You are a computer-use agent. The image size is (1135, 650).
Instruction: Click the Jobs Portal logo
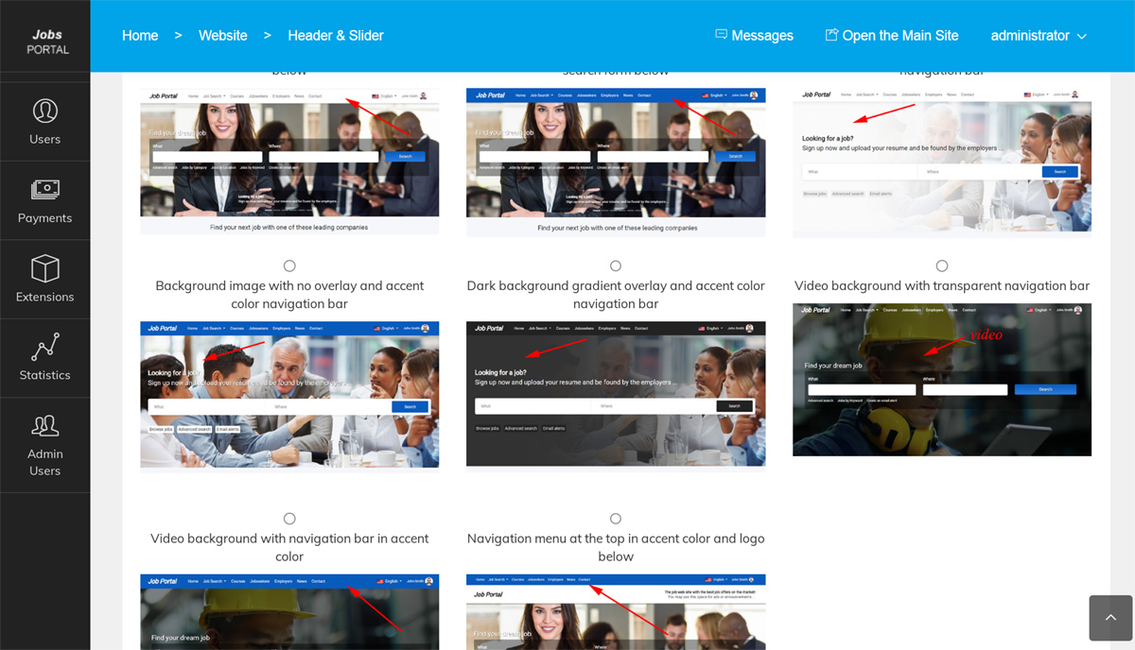[x=45, y=42]
